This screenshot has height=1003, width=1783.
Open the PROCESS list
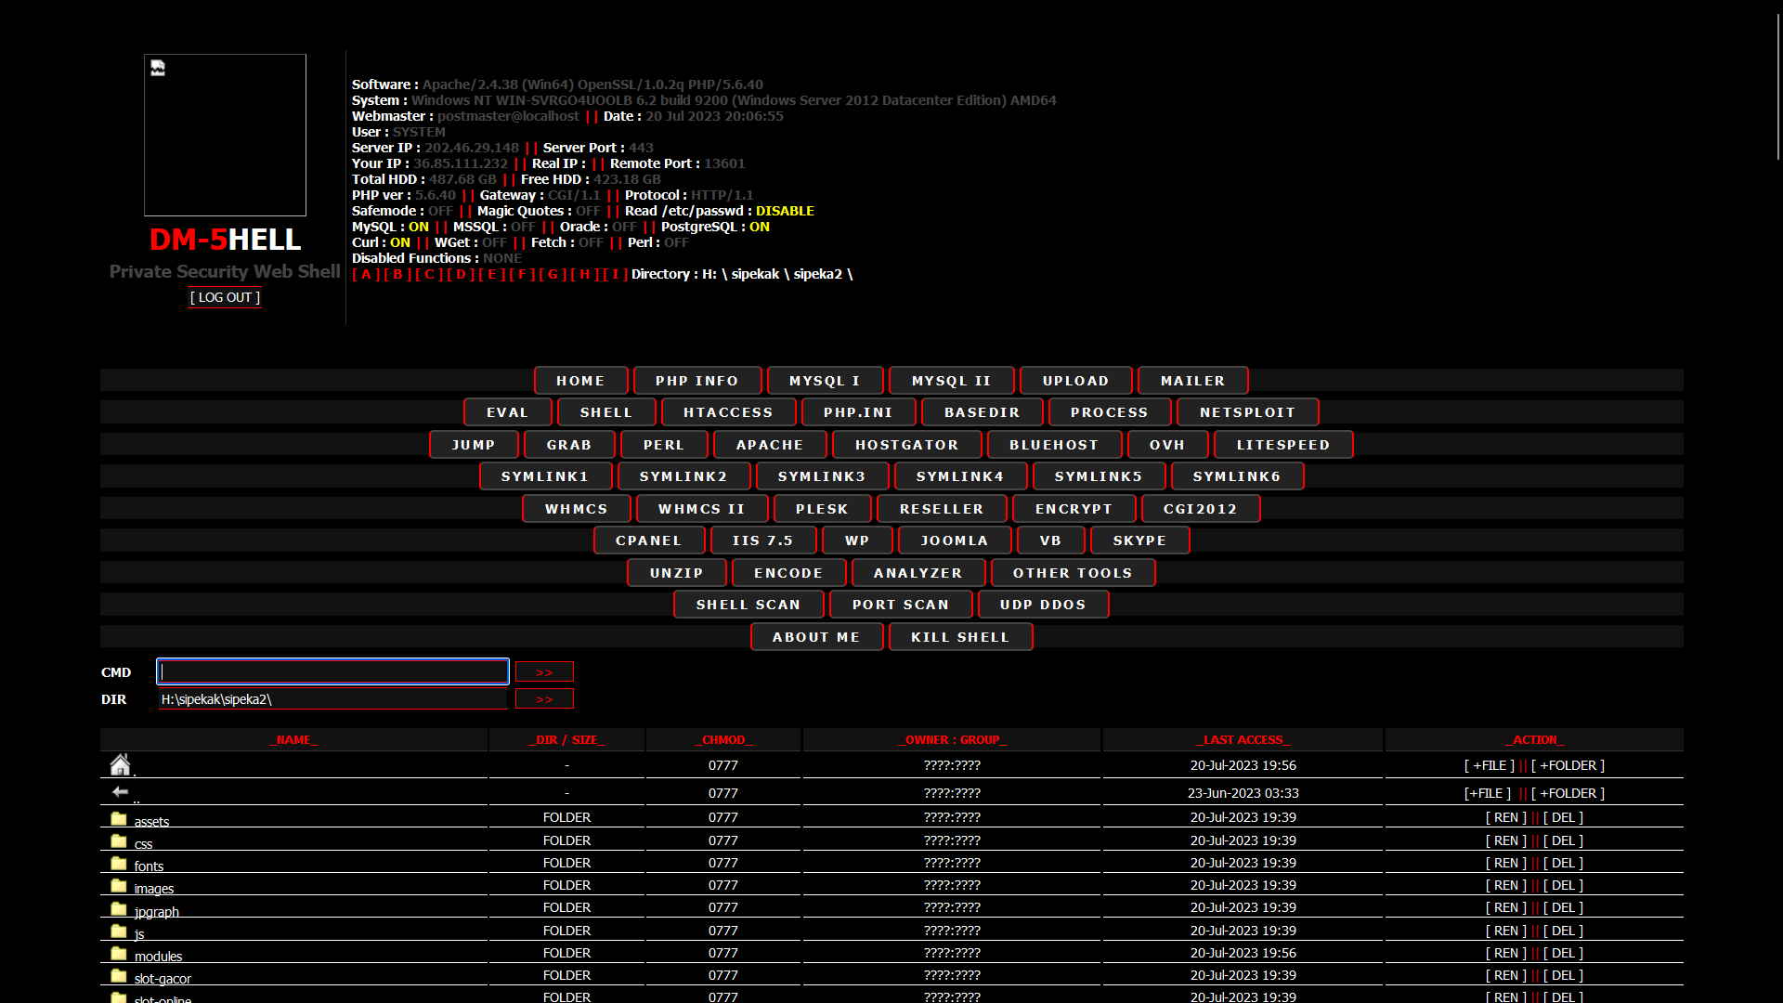tap(1110, 412)
